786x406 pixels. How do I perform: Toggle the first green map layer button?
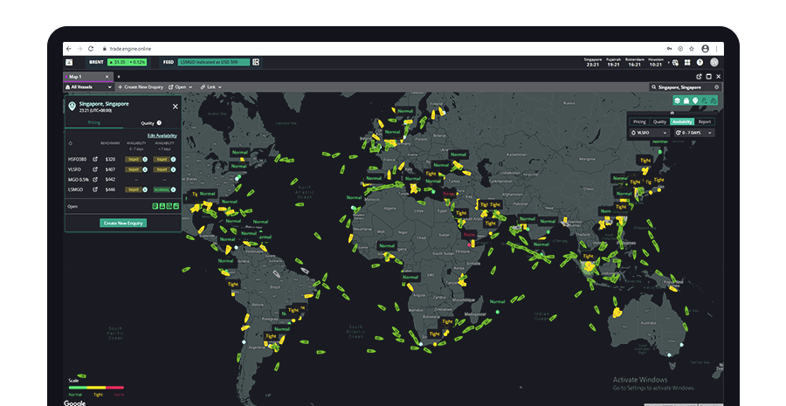(676, 101)
